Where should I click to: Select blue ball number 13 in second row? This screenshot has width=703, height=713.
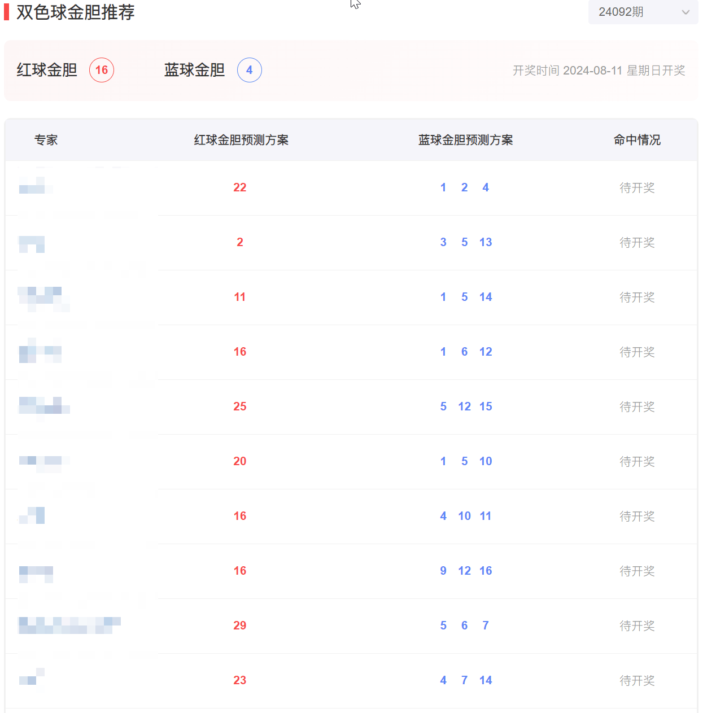coord(485,242)
